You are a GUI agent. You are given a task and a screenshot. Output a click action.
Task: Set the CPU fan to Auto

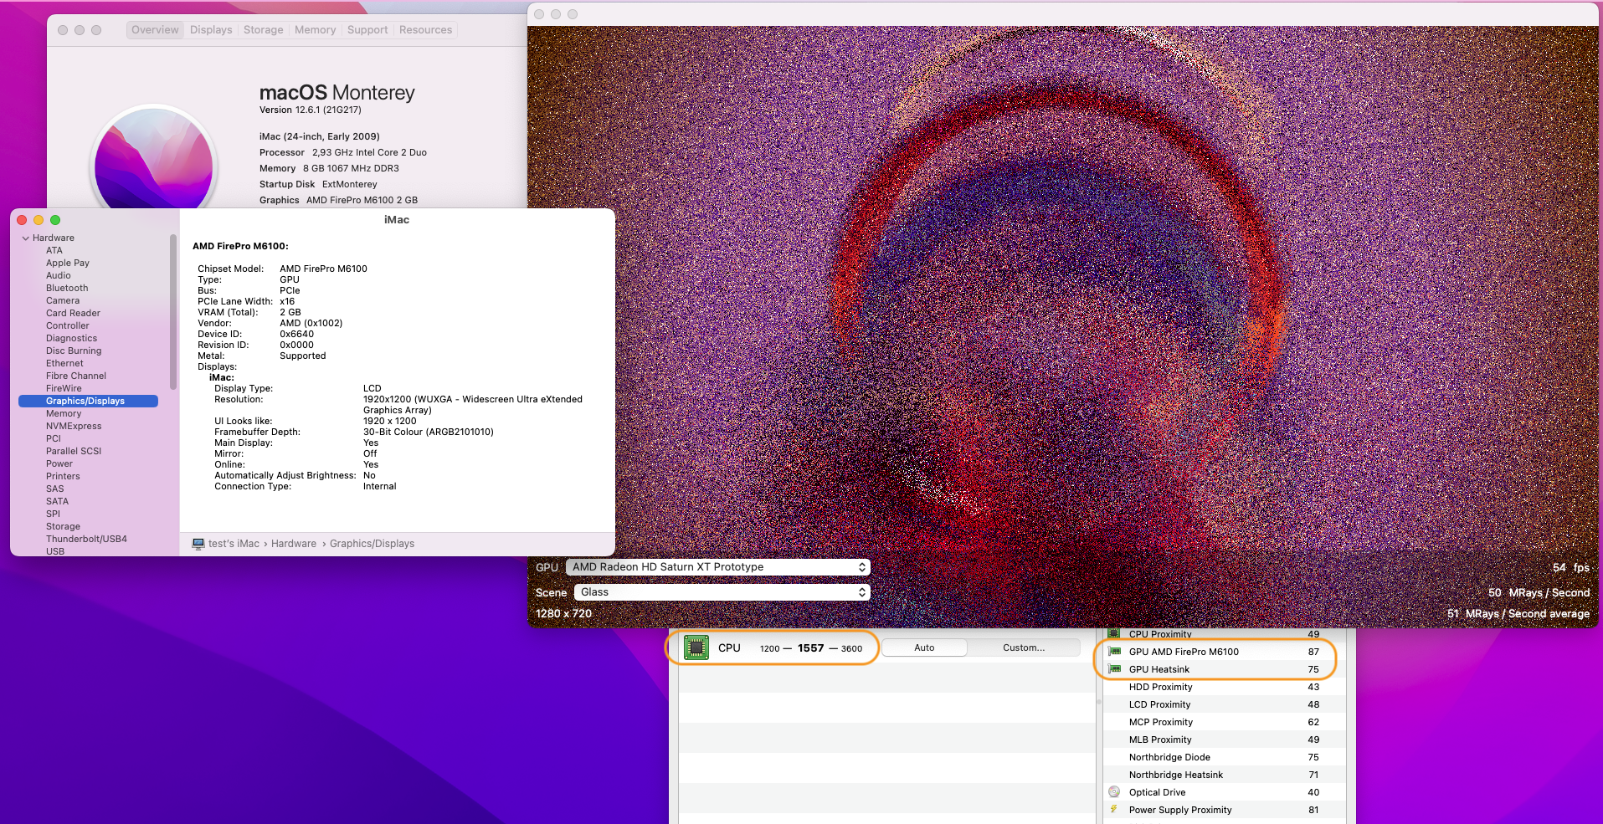coord(924,647)
